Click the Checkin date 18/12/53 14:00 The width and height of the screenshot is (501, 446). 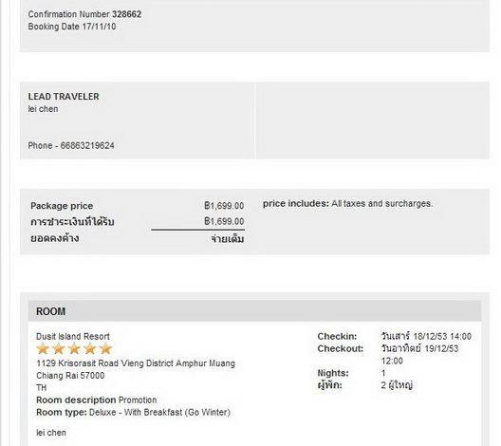coord(442,337)
